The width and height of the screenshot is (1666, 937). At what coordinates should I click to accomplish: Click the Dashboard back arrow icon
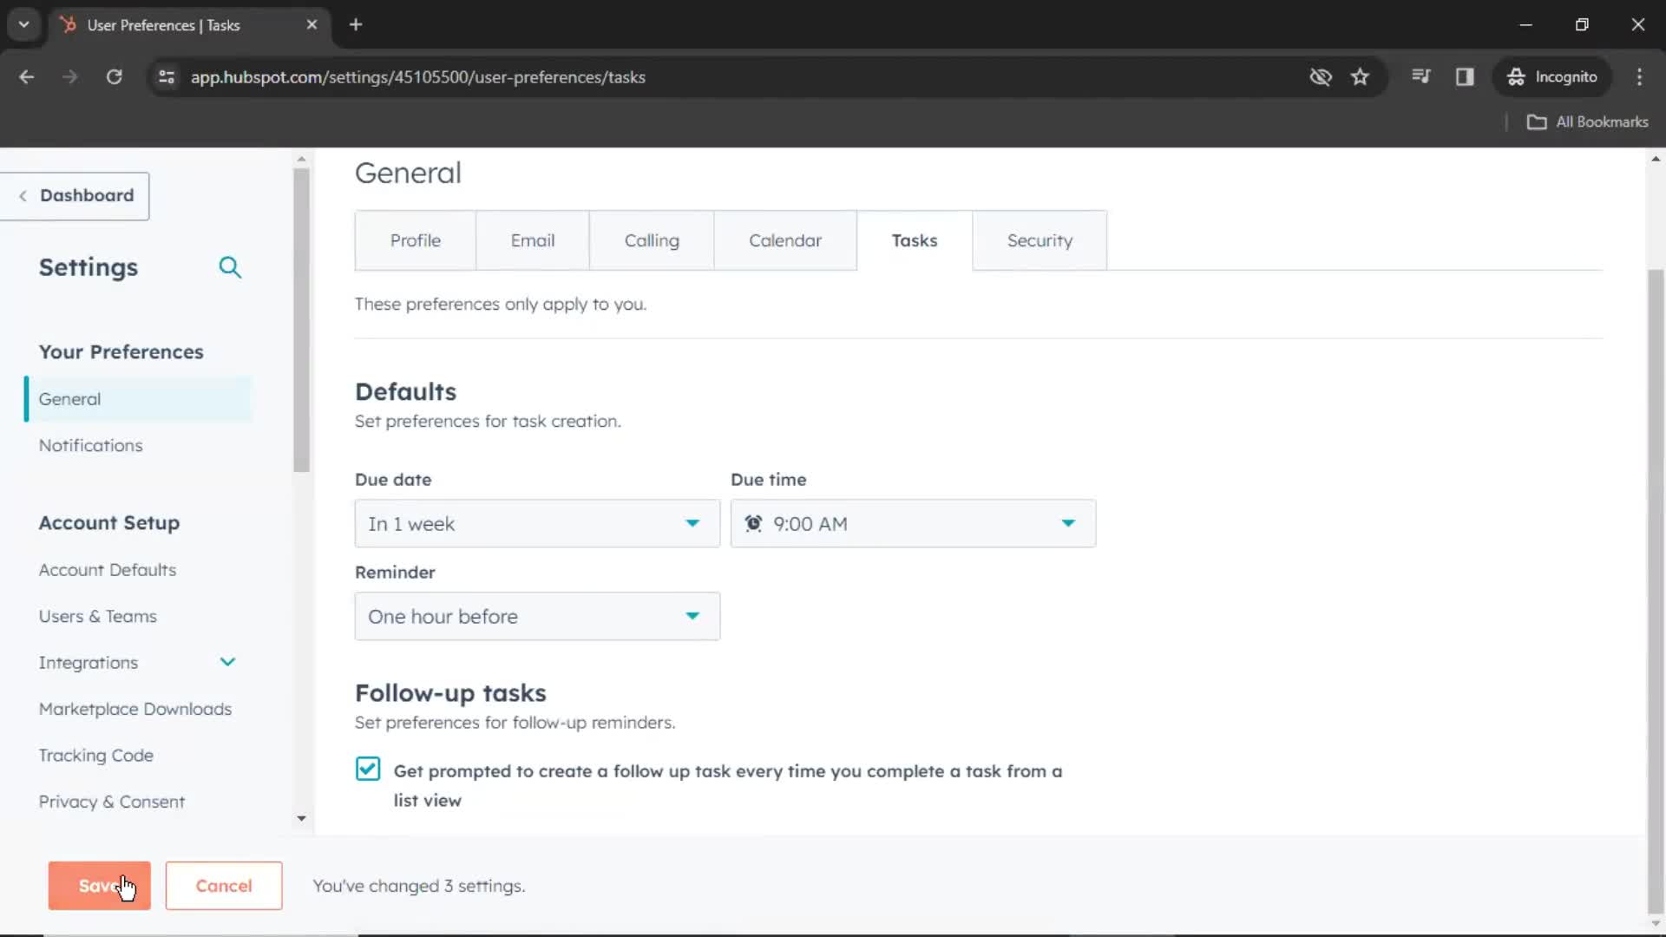click(23, 194)
